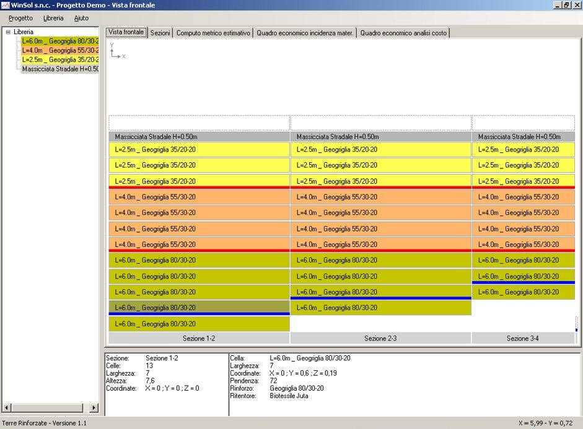Image resolution: width=583 pixels, height=429 pixels.
Task: Open Quadro economico incidenza mater. tab
Action: 305,33
